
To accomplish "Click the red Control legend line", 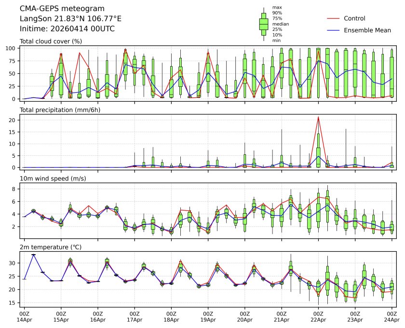I will [x=334, y=18].
